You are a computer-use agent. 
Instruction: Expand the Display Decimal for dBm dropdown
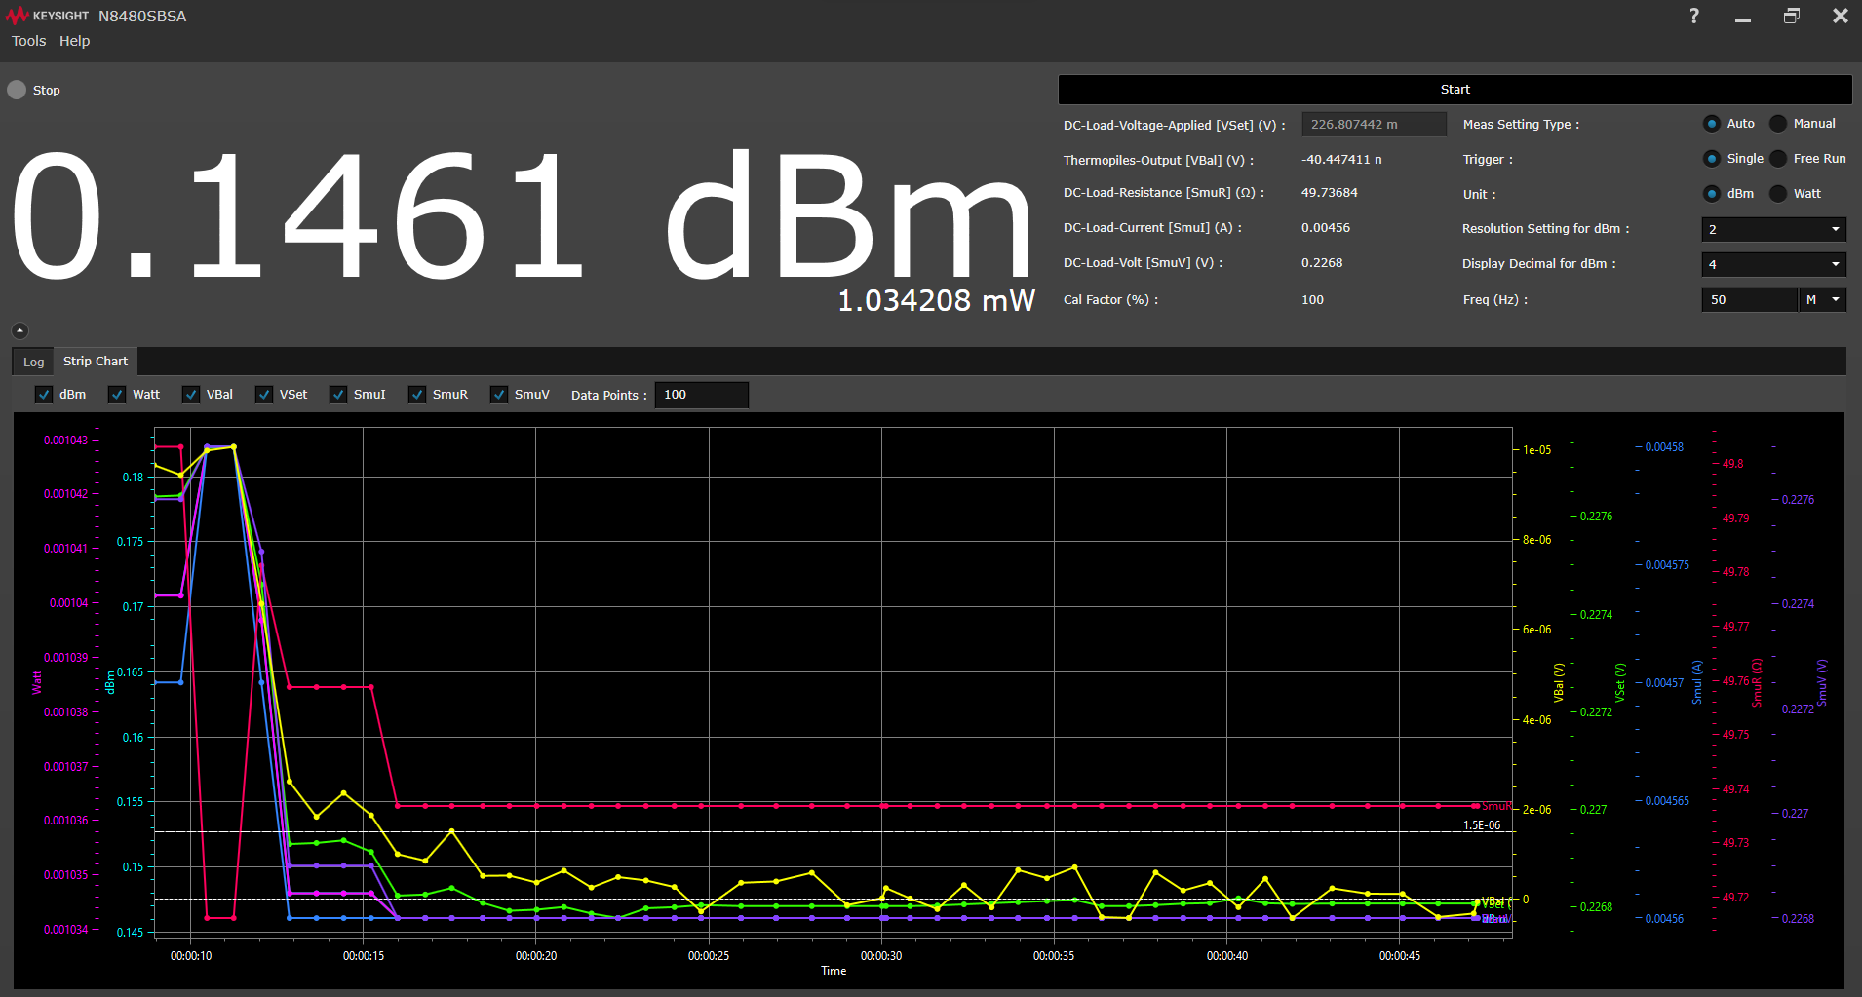click(x=1773, y=264)
